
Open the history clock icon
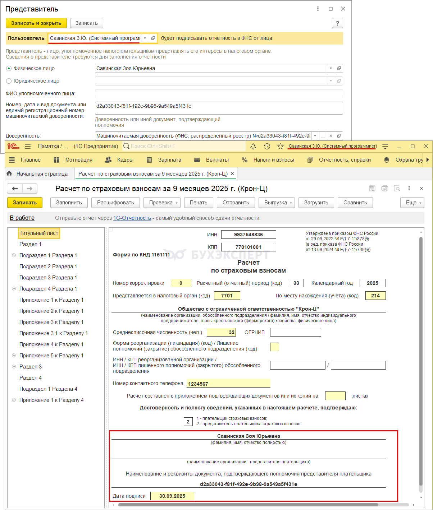click(x=267, y=146)
